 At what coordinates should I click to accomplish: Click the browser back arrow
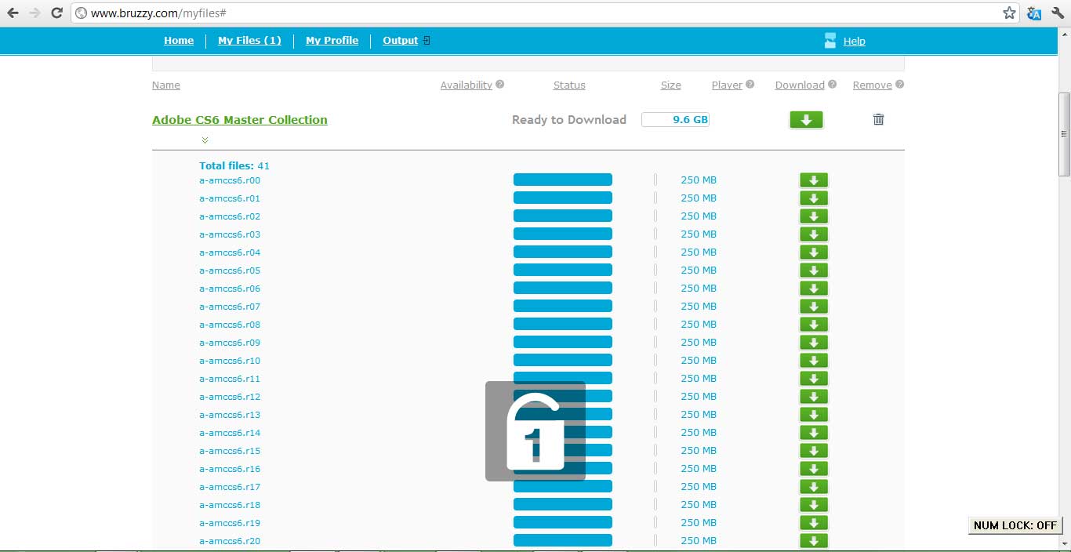(13, 13)
